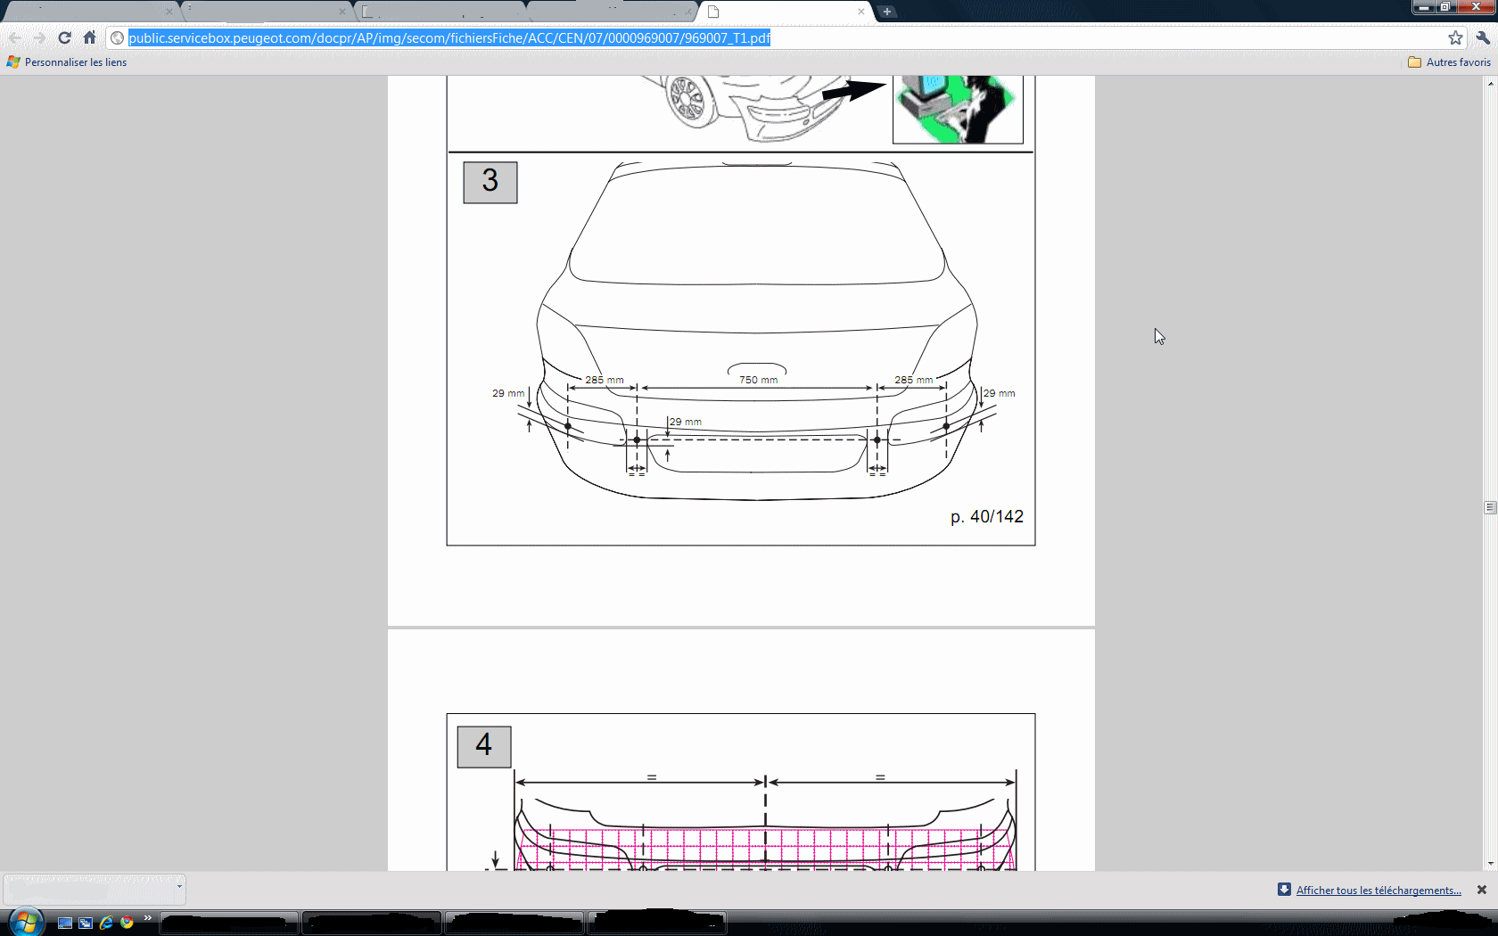Bookmark this page with the star icon
The width and height of the screenshot is (1498, 936).
point(1455,37)
